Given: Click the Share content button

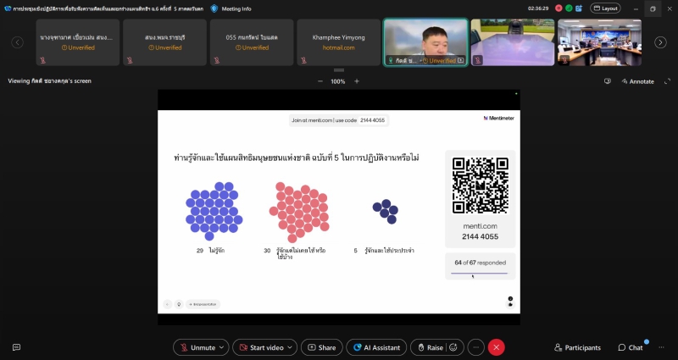Looking at the screenshot, I should (322, 347).
